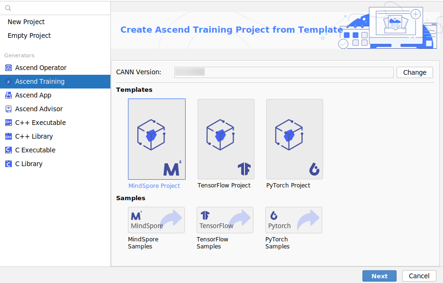Image resolution: width=443 pixels, height=283 pixels.
Task: Click the C++ Library icon
Action: pos(9,137)
